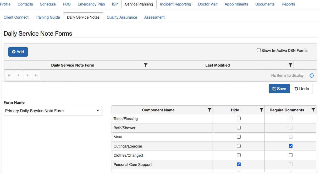
Task: Enable Require Comments for Clothes/Changed
Action: (x=291, y=155)
